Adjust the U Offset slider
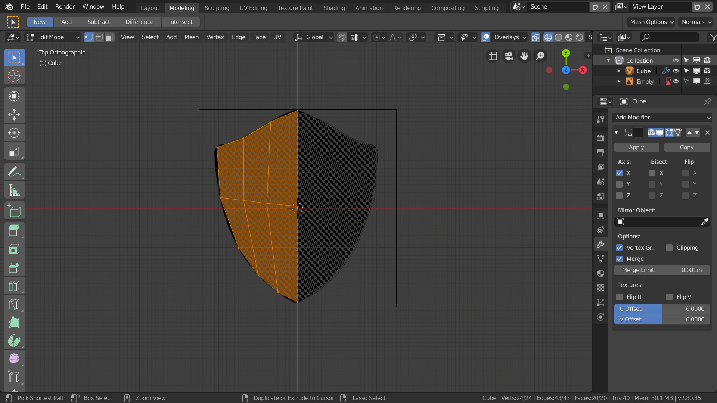 (x=662, y=309)
